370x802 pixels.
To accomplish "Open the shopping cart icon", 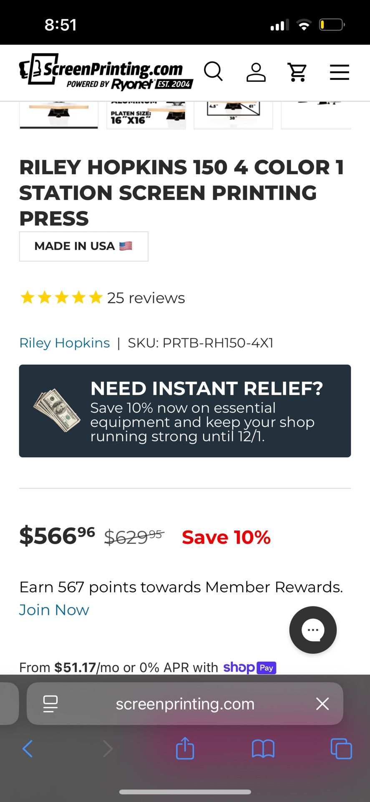I will (297, 72).
